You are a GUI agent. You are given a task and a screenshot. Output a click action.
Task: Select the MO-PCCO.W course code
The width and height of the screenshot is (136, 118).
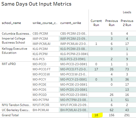click(41, 74)
